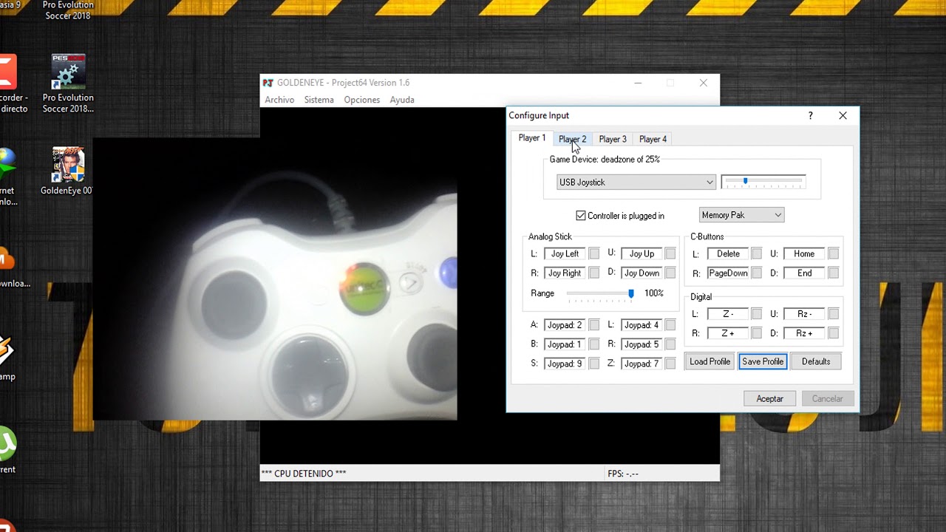The height and width of the screenshot is (532, 946).
Task: Click the small box next to Joy Right
Action: click(x=594, y=273)
